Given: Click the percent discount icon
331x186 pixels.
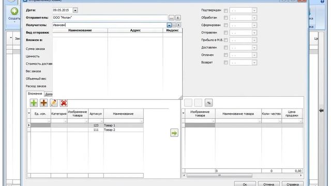Looking at the screenshot, I should tap(208, 103).
